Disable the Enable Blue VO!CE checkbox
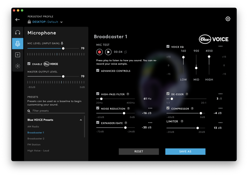Viewport: 248px width, 176px height. coord(29,64)
